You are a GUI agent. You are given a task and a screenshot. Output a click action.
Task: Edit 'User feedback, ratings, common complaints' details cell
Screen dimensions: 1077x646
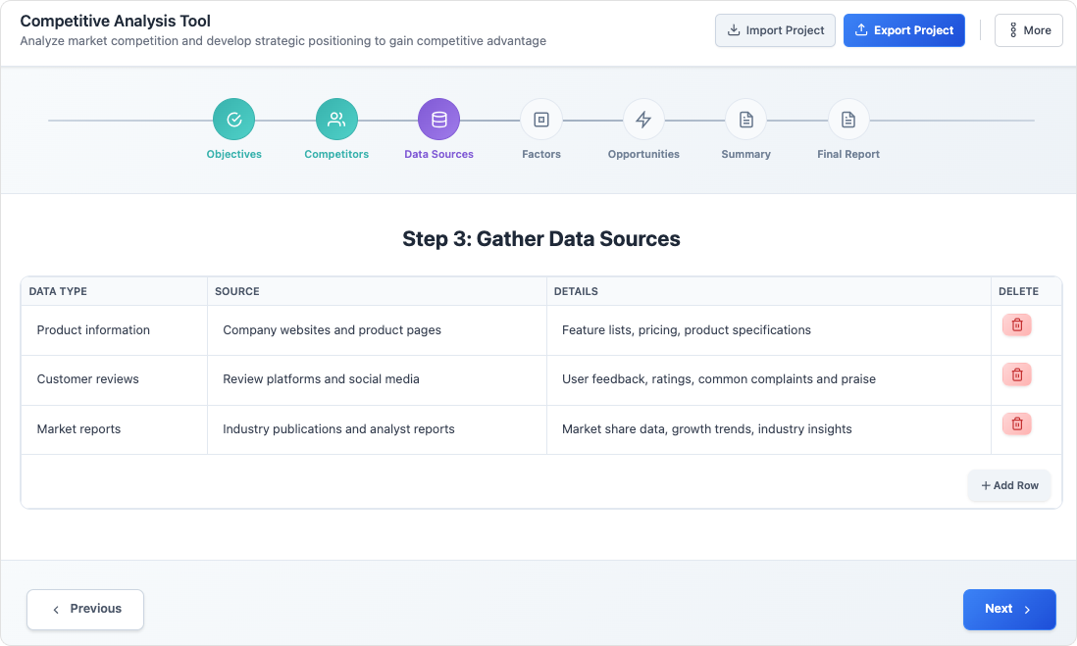[x=769, y=379]
